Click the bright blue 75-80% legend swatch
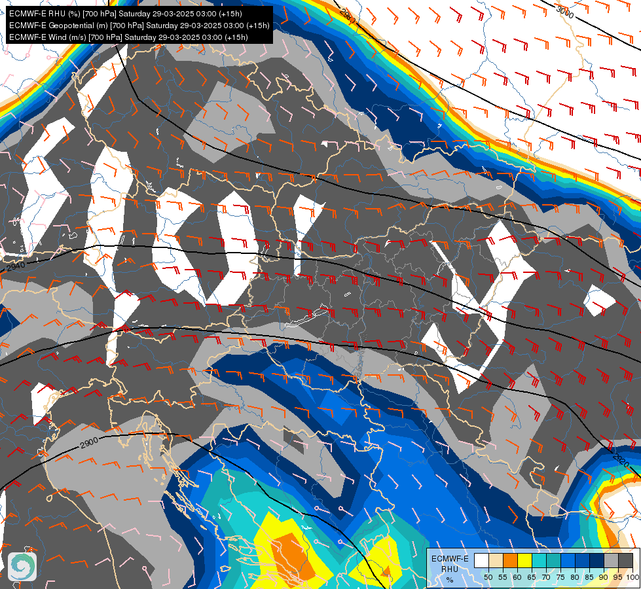The width and height of the screenshot is (641, 589). pyautogui.click(x=568, y=560)
